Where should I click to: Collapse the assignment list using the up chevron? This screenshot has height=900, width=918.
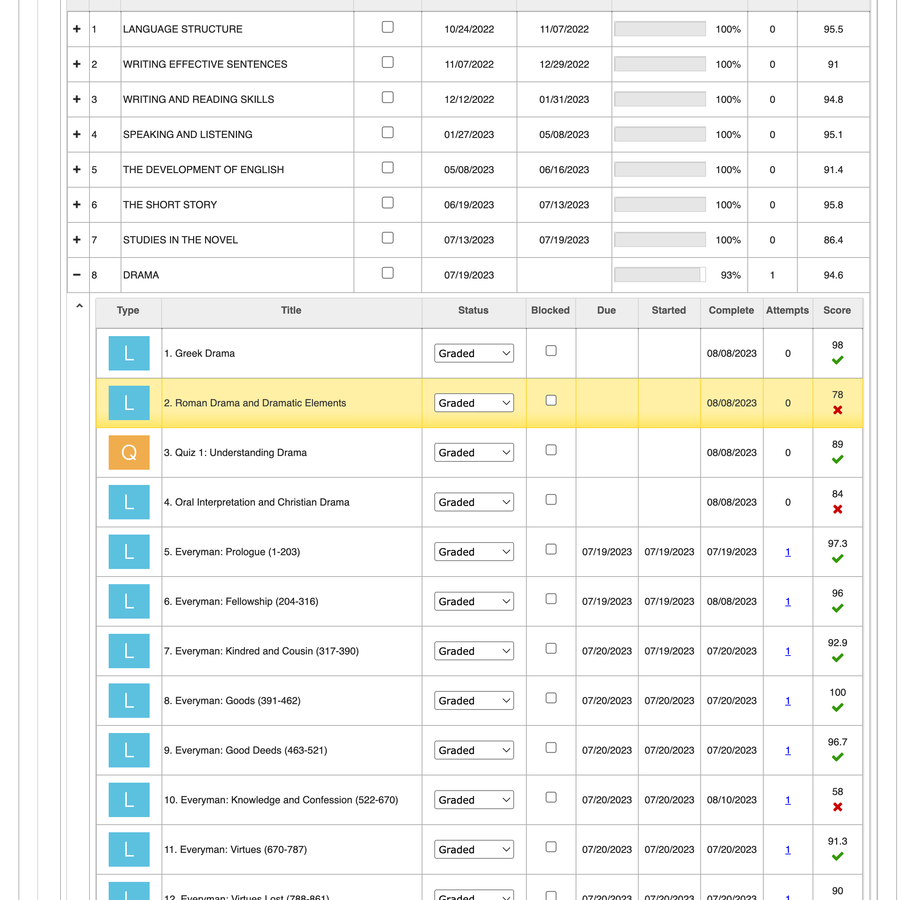pyautogui.click(x=79, y=306)
